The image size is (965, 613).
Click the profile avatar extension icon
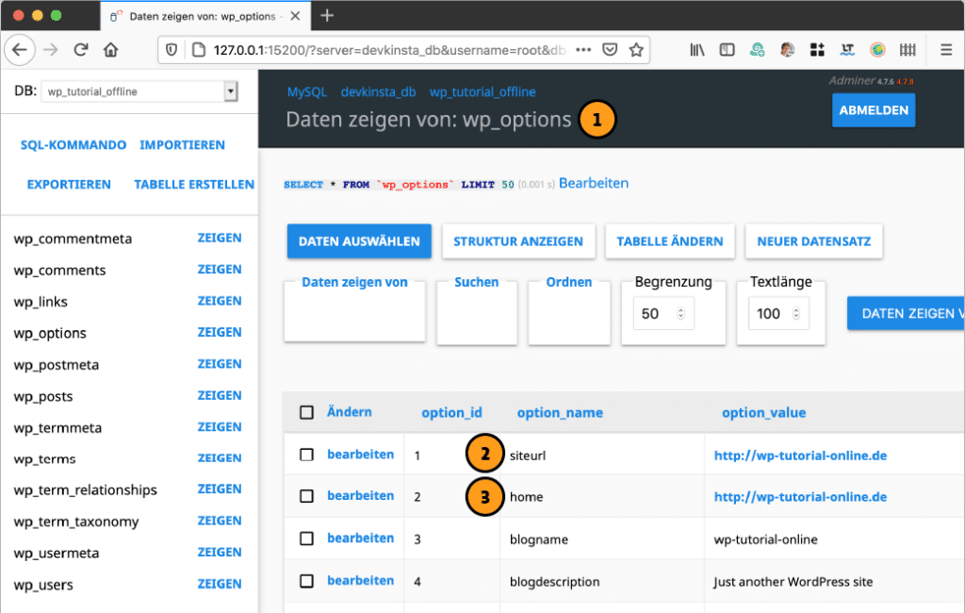[787, 50]
